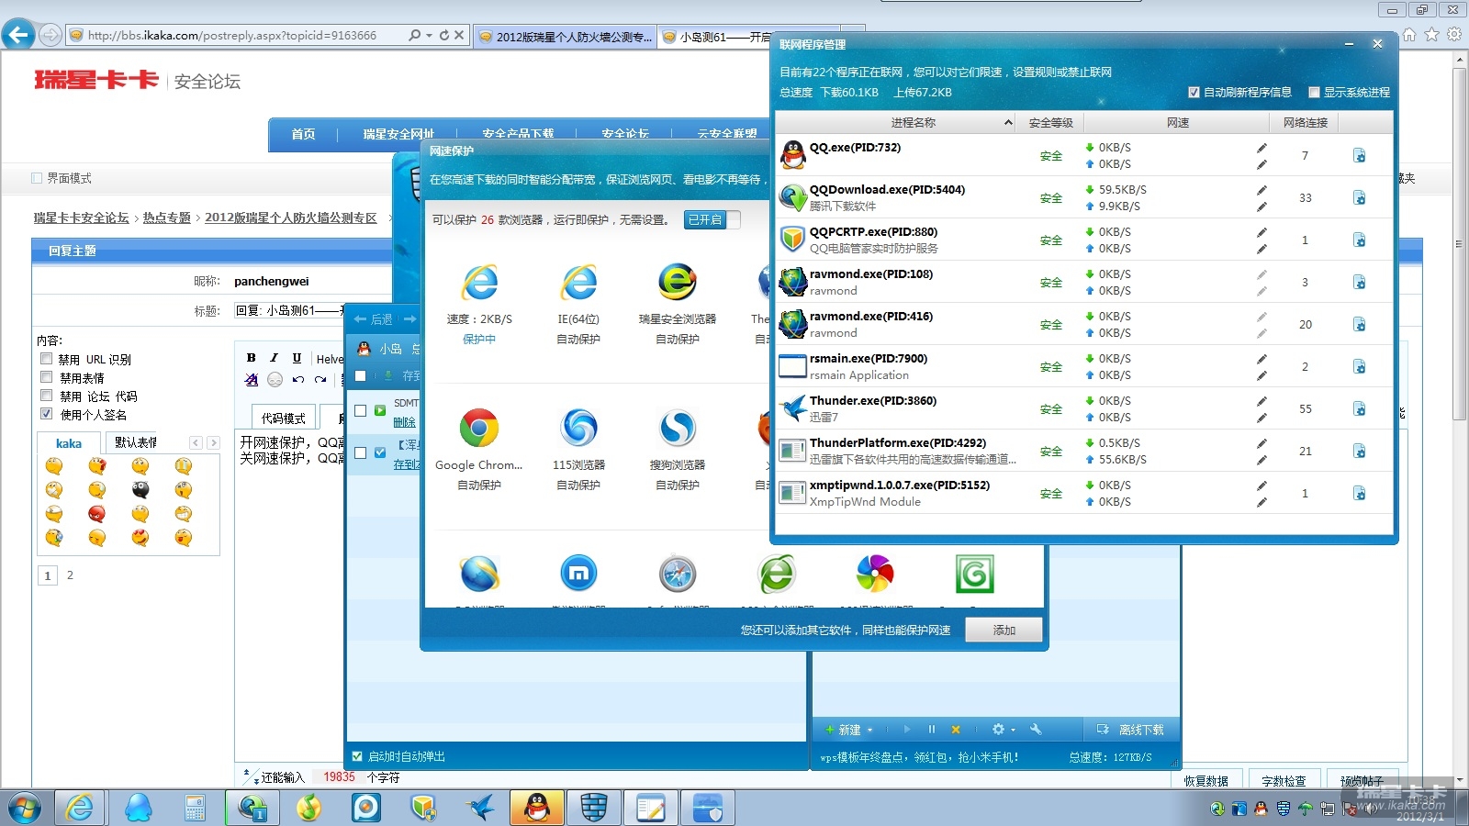Edit upload speed limit for ThunderPlatform.exe
Screen dimensions: 1469x826
(1262, 460)
